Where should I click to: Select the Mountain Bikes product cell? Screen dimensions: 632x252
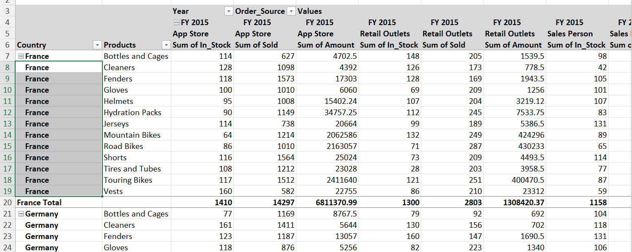click(x=132, y=135)
